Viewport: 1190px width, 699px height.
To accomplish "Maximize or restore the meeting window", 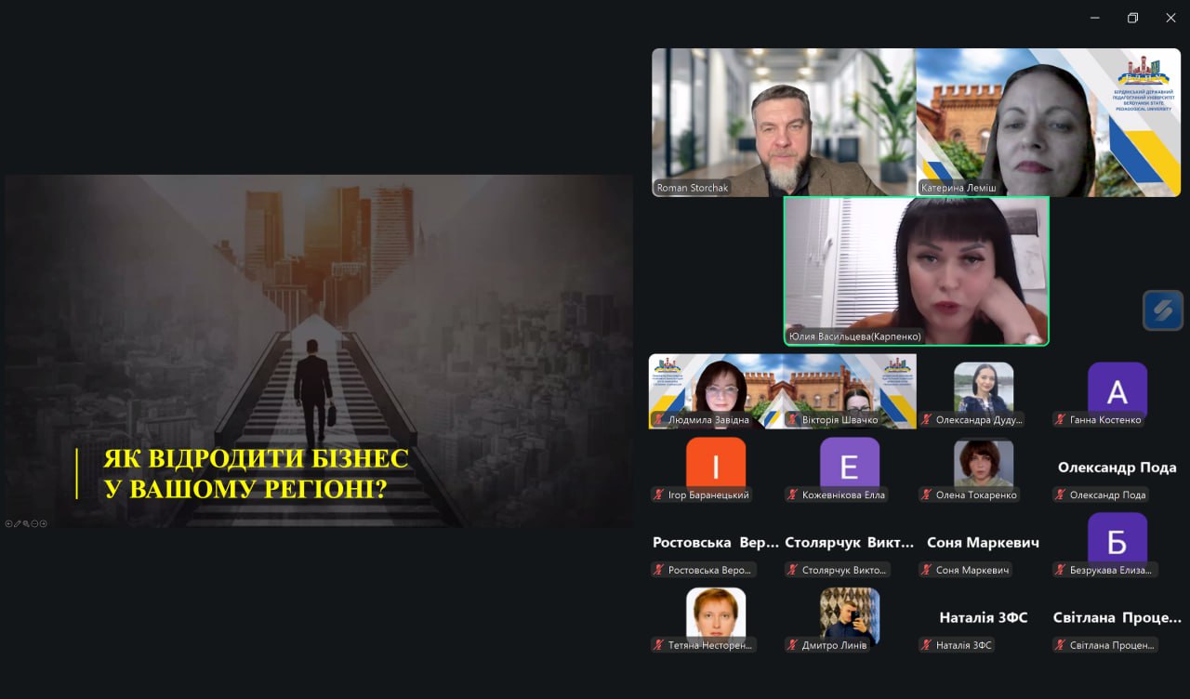I will (x=1132, y=18).
